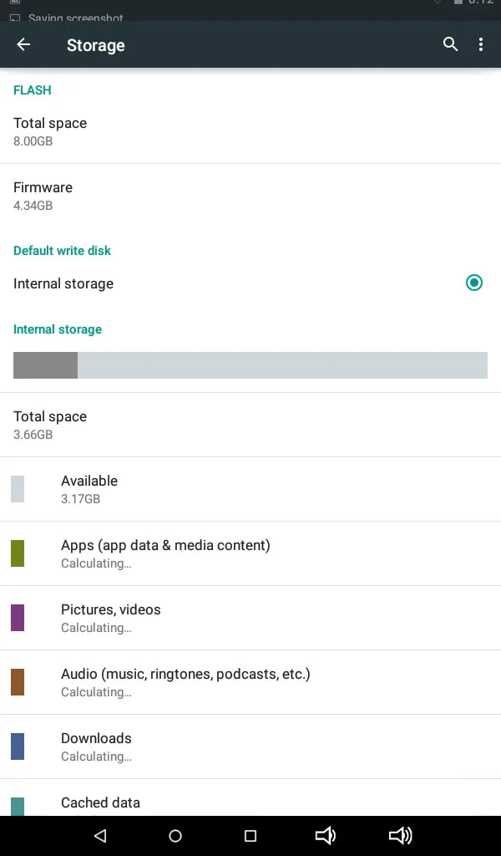Tap the olive green Apps swatch
501x856 pixels.
point(18,553)
